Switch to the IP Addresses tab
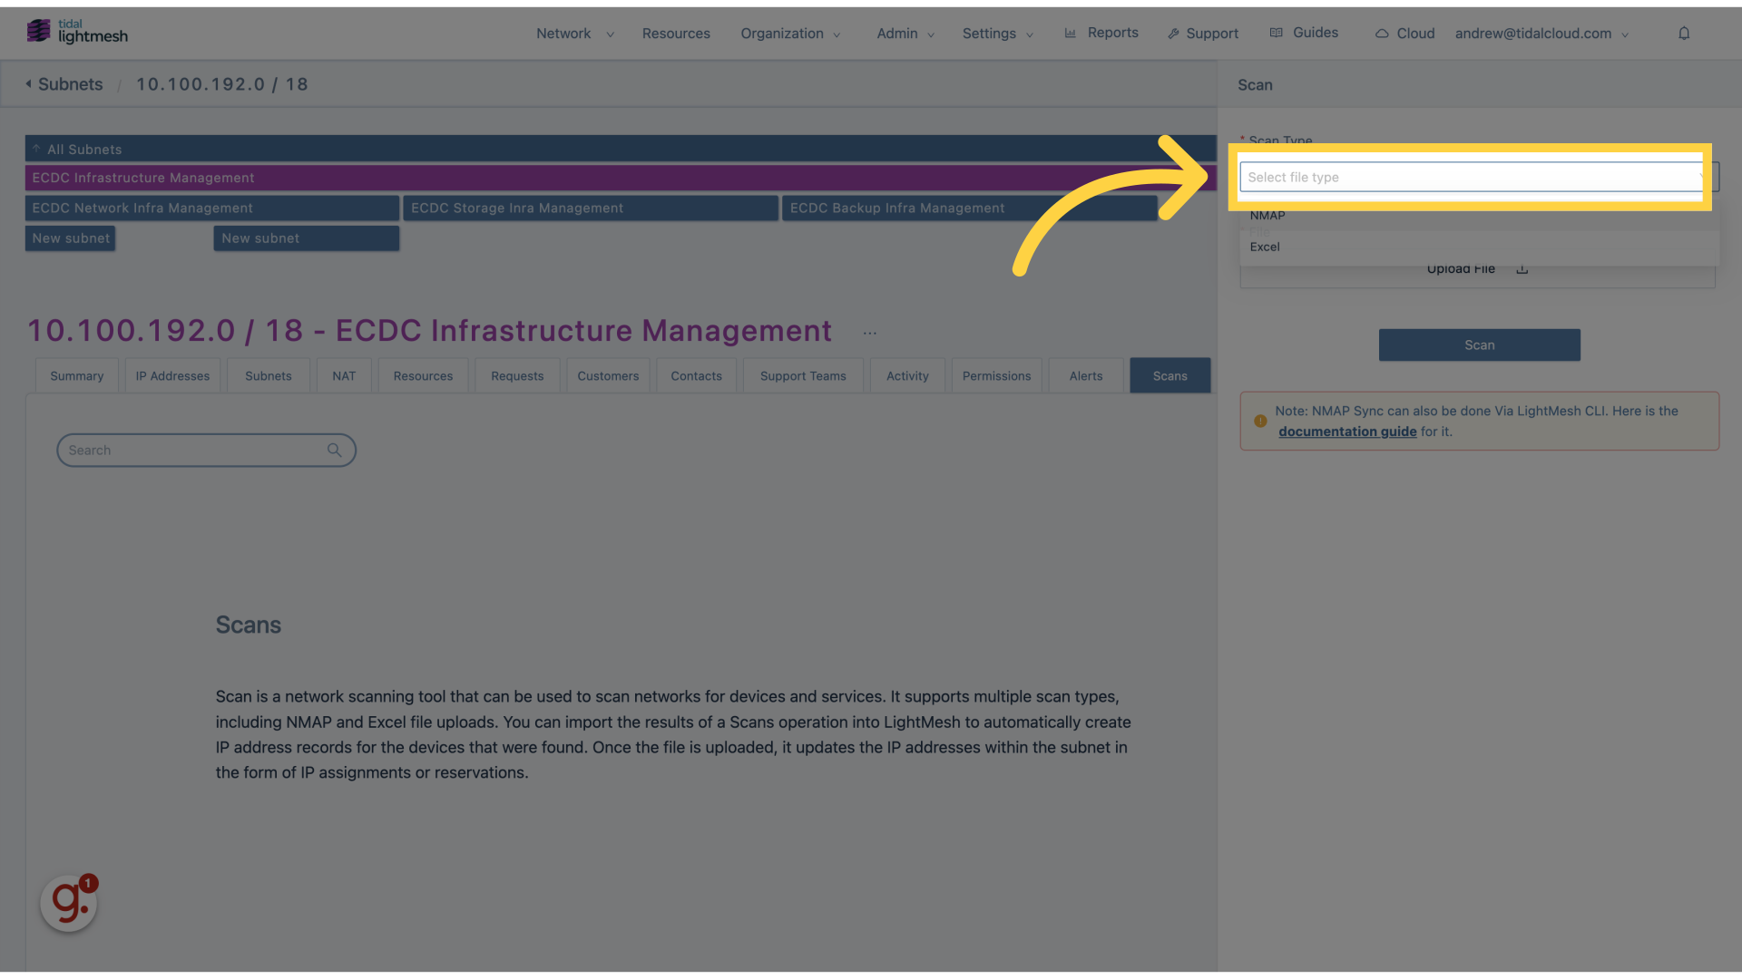Viewport: 1742px width, 979px height. point(172,376)
